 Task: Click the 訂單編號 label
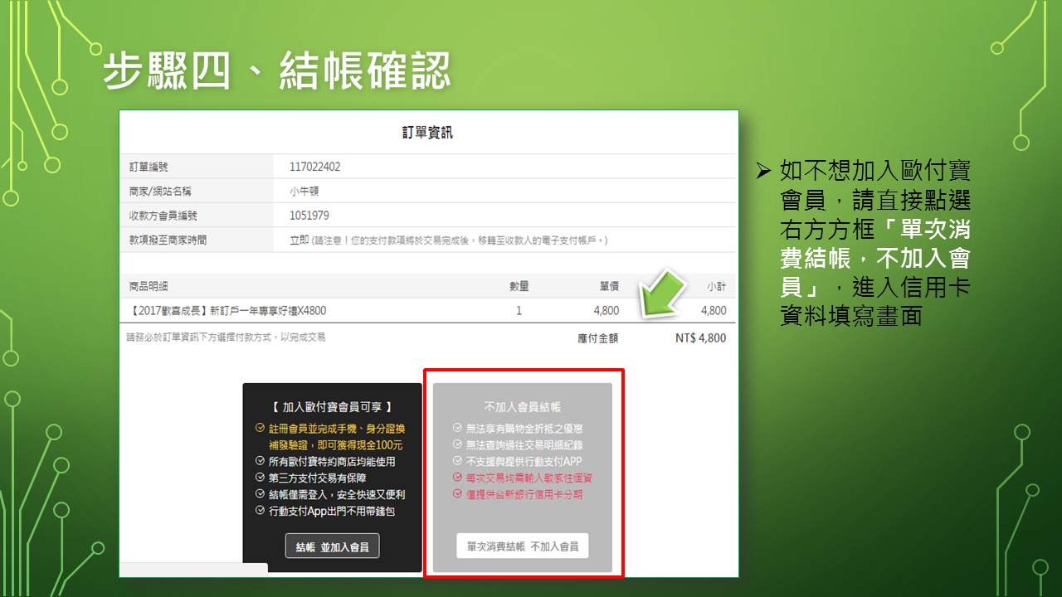(149, 167)
